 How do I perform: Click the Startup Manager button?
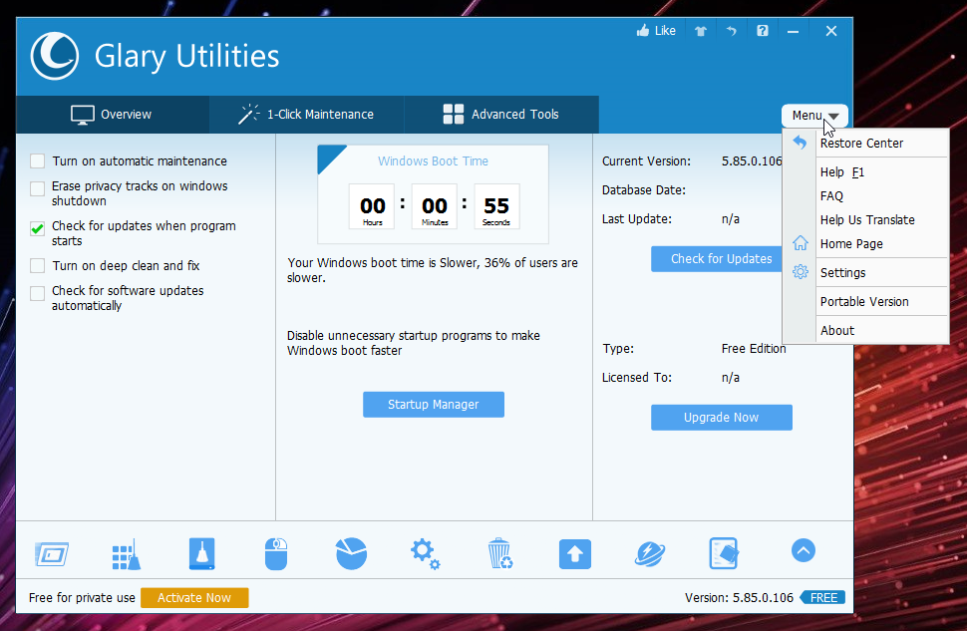pyautogui.click(x=434, y=405)
